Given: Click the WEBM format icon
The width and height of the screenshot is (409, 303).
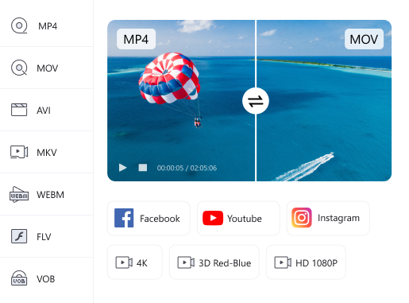Looking at the screenshot, I should click(x=19, y=194).
